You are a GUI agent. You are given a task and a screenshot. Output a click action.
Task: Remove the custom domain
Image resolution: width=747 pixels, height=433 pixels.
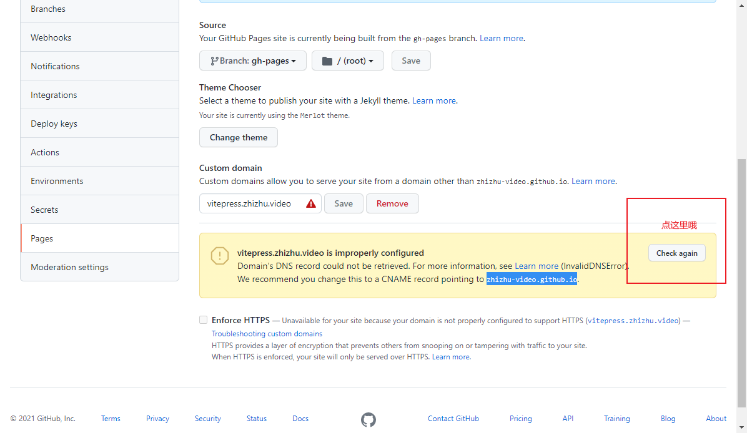pyautogui.click(x=393, y=203)
